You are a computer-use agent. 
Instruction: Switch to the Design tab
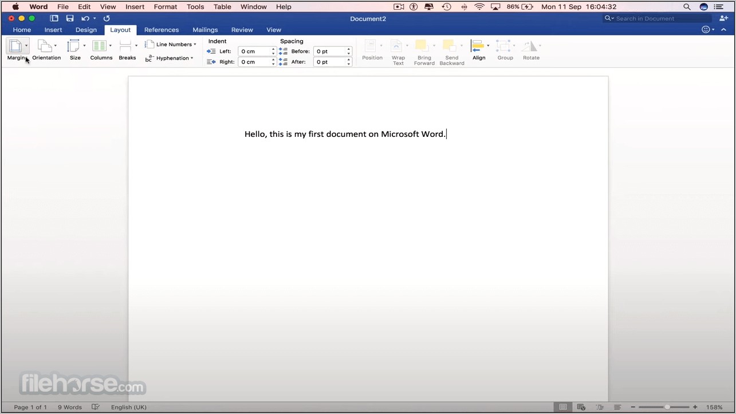coord(86,30)
